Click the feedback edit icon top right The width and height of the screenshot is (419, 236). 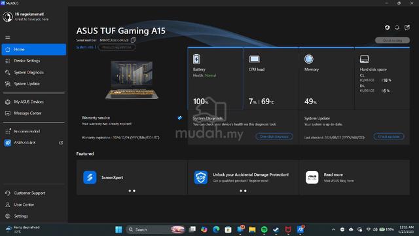click(x=407, y=28)
